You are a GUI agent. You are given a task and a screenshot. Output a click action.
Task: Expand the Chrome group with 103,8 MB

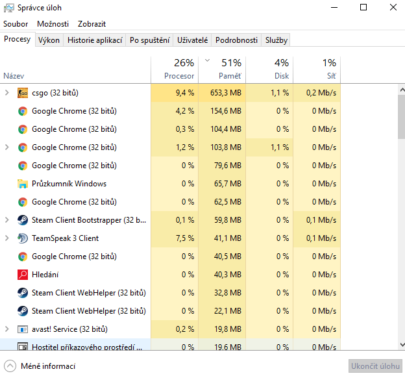[x=7, y=147]
